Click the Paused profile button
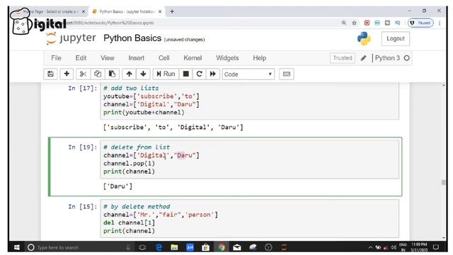 [420, 23]
